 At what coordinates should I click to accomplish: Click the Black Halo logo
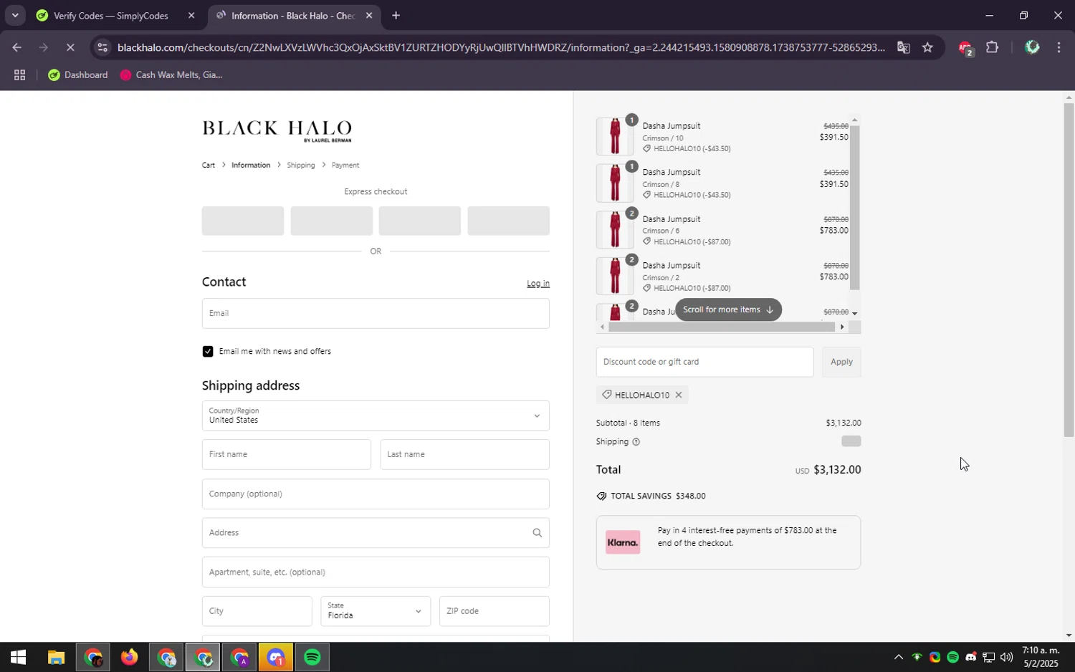pos(277,131)
